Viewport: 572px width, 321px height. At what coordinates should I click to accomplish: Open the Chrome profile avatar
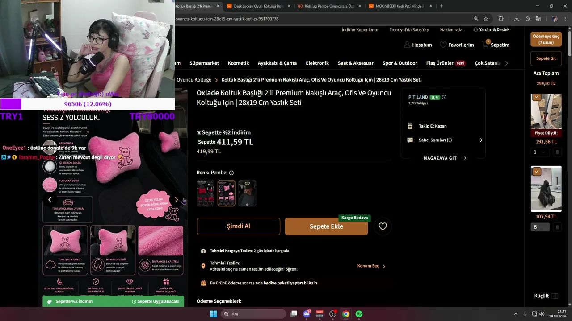[555, 19]
